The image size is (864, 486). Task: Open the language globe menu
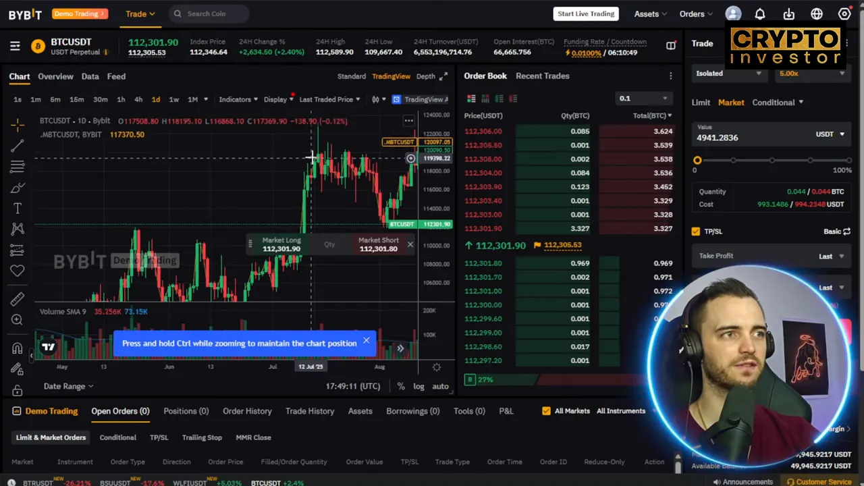click(x=817, y=13)
